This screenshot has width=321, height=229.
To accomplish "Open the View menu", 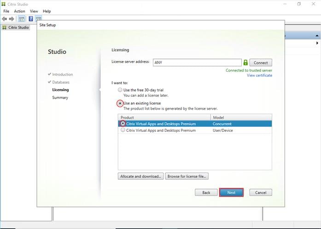I will pos(34,11).
